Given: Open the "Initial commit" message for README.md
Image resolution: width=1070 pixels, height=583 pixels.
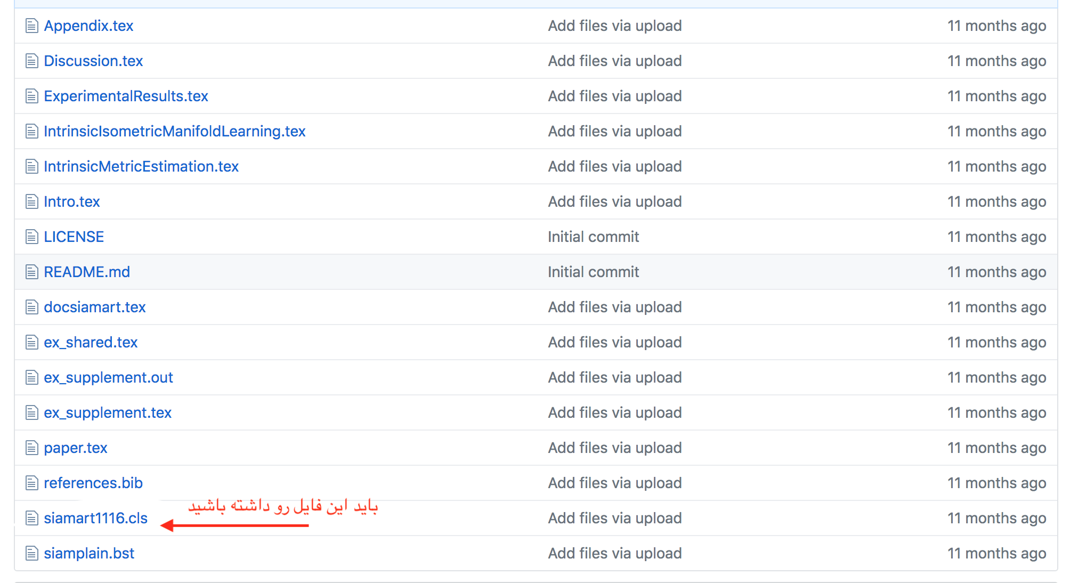Looking at the screenshot, I should click(x=593, y=272).
